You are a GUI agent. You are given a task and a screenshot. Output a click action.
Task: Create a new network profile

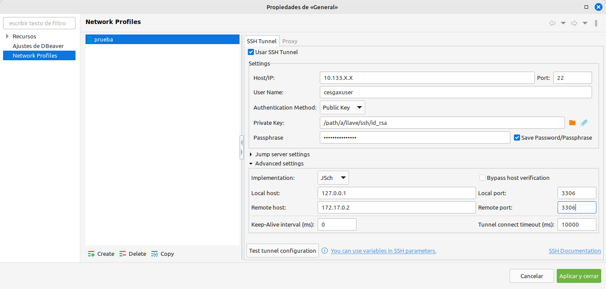point(101,254)
